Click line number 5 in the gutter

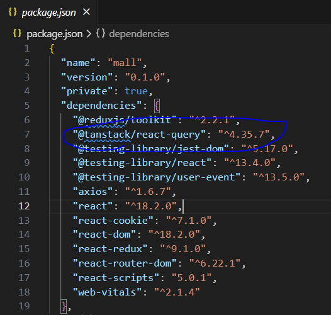[x=27, y=106]
